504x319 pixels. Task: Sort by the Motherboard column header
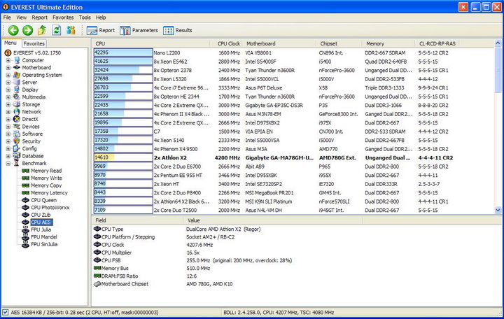point(280,43)
